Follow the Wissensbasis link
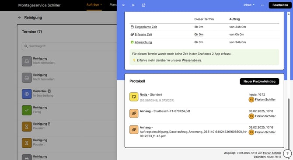The image size is (293, 160). tap(192, 60)
